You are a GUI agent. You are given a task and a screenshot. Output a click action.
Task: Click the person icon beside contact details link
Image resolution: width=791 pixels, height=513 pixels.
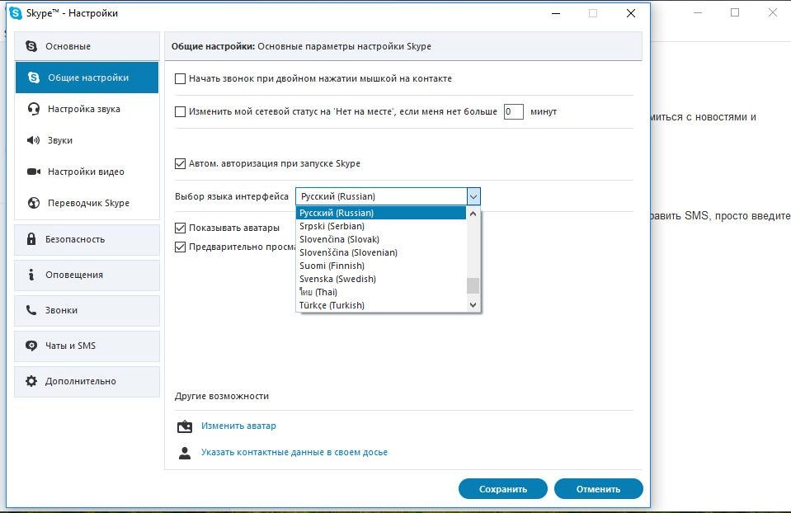[x=185, y=453]
